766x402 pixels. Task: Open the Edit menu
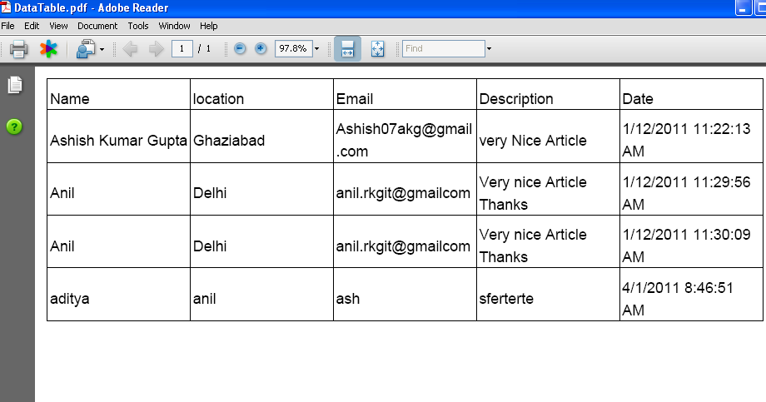[32, 26]
